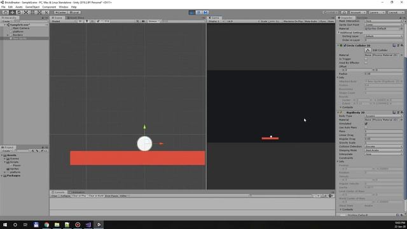
Task: Select platform object in Hierarchy
Action: click(18, 31)
